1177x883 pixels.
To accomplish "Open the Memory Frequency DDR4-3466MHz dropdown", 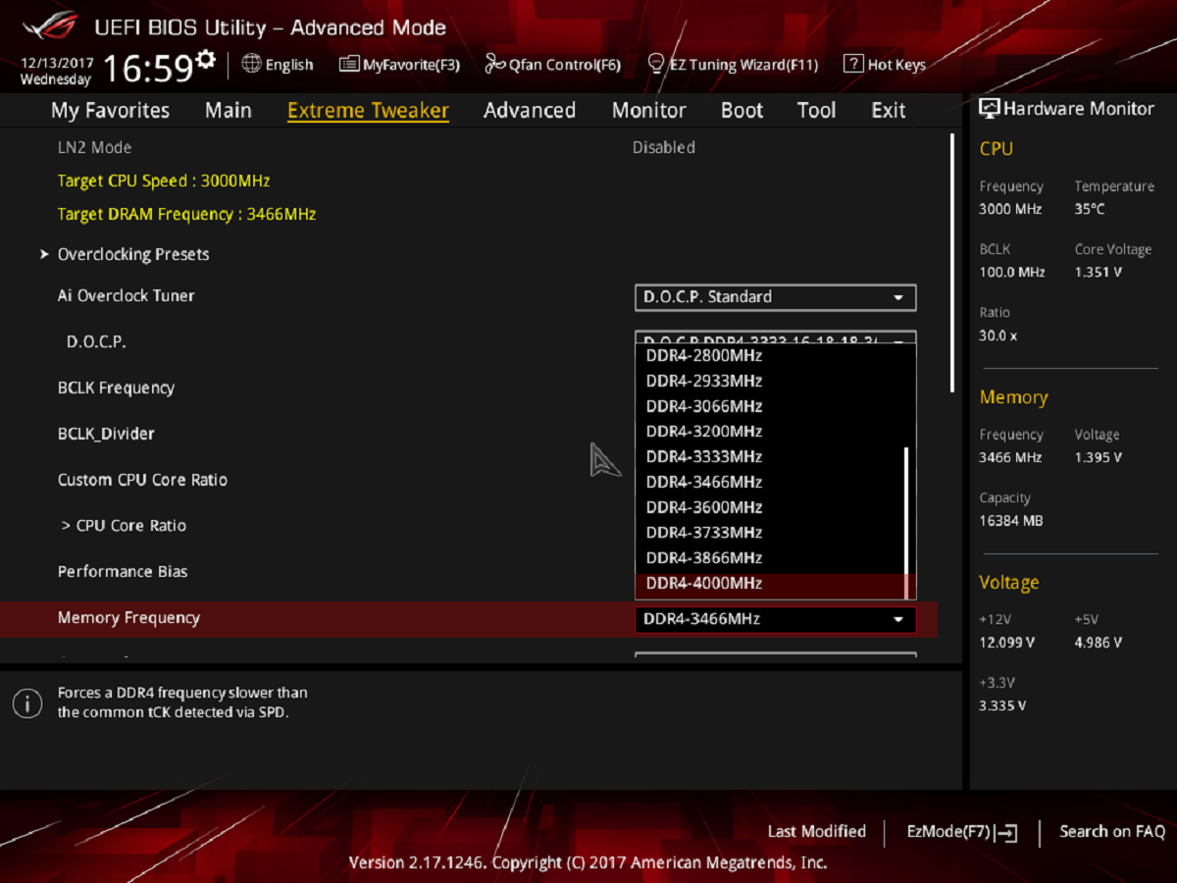I will pyautogui.click(x=776, y=619).
